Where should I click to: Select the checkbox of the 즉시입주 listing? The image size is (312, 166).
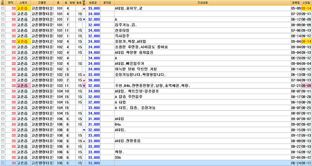coord(3,36)
